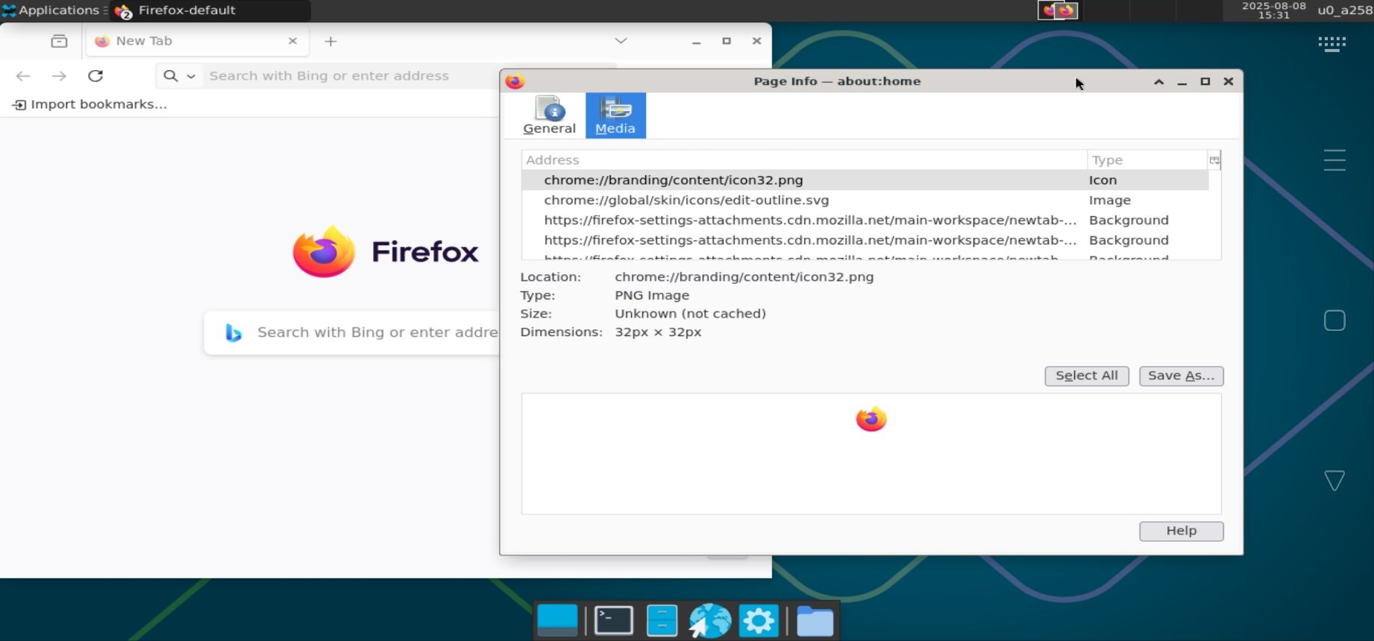Click the Page Info window Firefox menu icon
1374x641 pixels.
pos(515,81)
